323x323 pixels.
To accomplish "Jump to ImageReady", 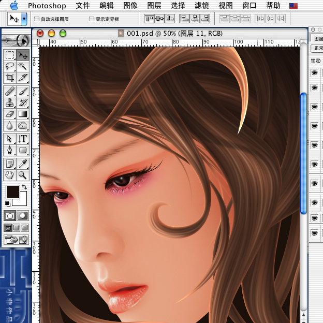I will pos(16,240).
